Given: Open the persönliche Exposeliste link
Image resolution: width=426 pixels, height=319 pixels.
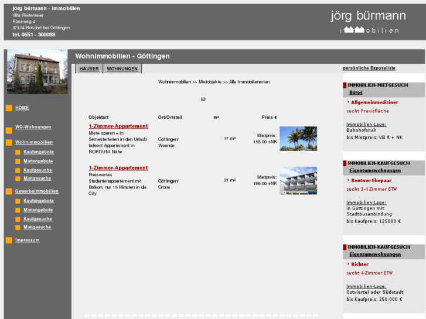Looking at the screenshot, I should (369, 68).
